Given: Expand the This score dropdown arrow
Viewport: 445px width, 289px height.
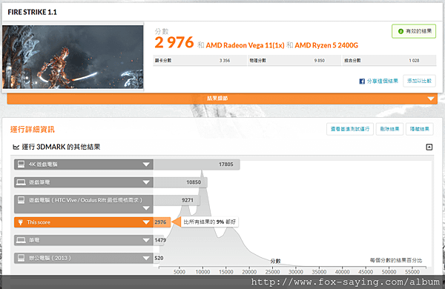Looking at the screenshot, I should click(146, 222).
